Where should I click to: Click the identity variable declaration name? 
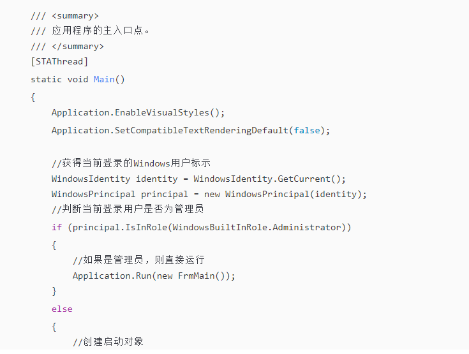(156, 179)
